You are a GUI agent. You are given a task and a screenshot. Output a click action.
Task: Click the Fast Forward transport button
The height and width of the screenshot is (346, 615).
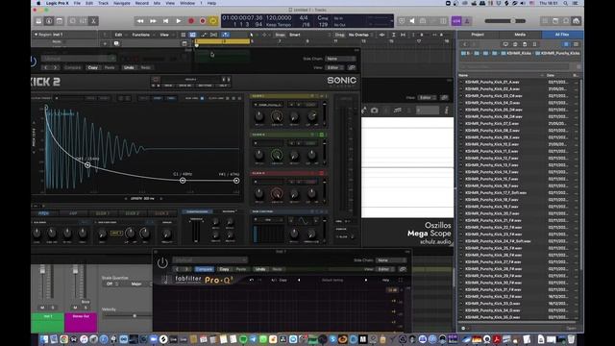(x=153, y=21)
